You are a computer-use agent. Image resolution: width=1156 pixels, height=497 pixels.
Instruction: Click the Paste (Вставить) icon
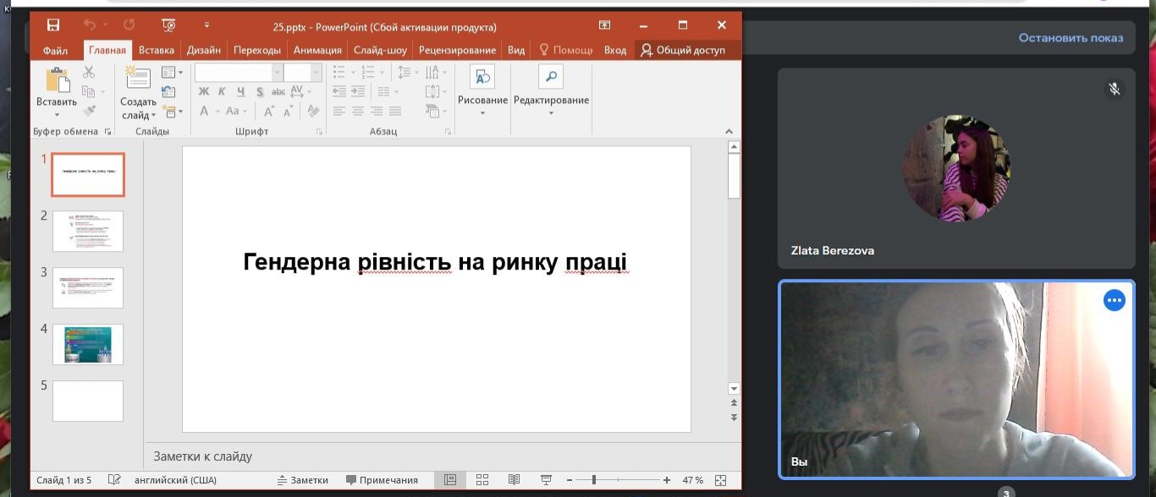[x=57, y=82]
